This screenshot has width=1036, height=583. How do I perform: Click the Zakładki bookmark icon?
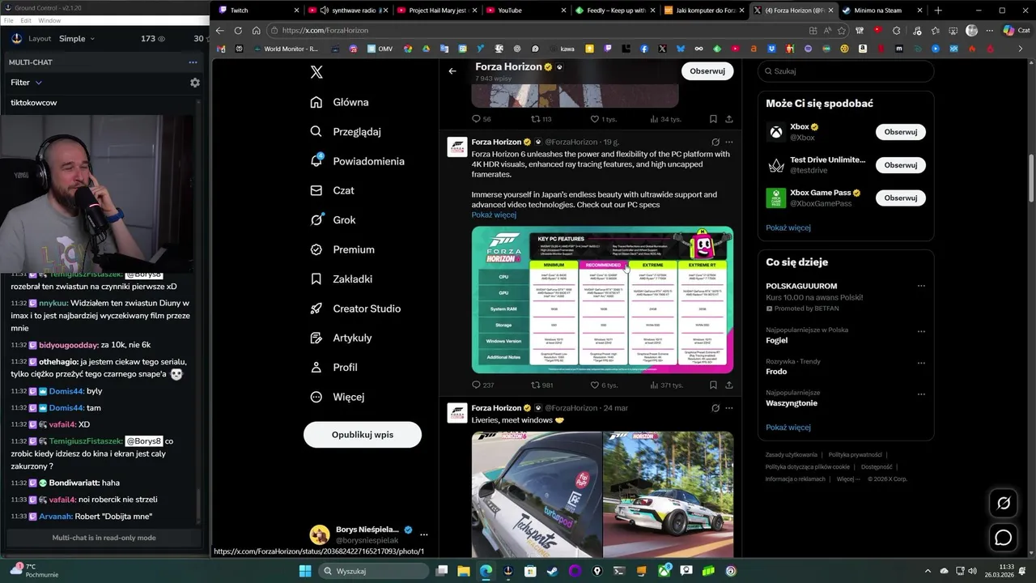[x=316, y=279]
